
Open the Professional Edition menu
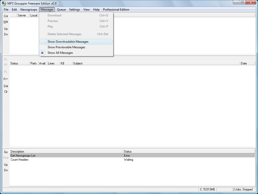tap(116, 10)
